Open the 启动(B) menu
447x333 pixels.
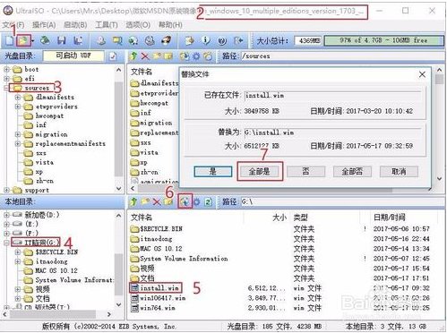75,25
